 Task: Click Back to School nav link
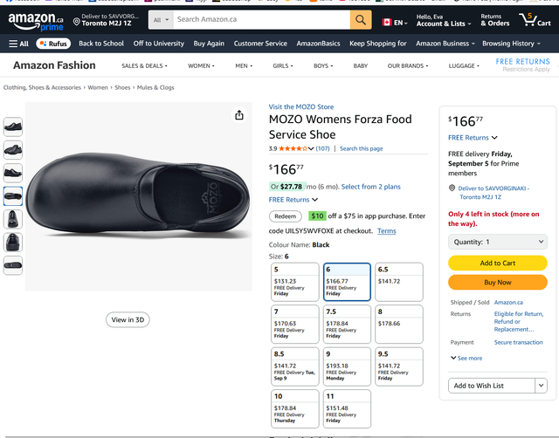pyautogui.click(x=101, y=44)
